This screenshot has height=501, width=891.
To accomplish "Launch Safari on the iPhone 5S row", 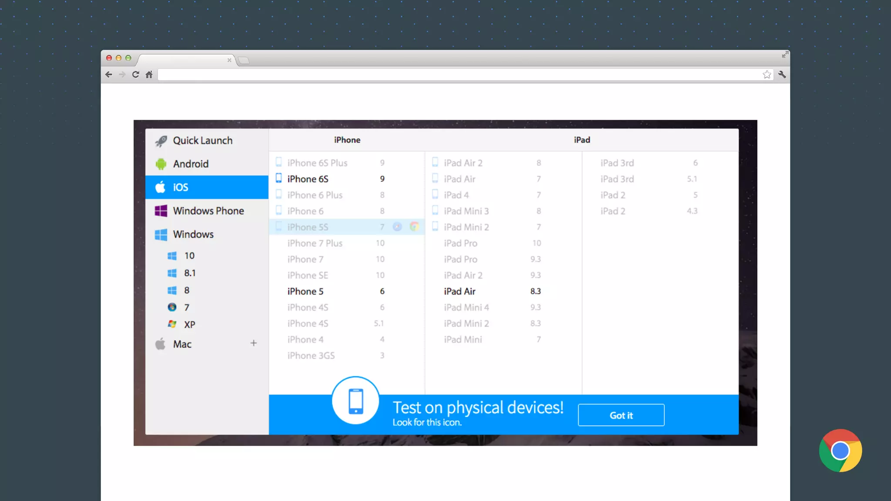I will click(x=397, y=227).
